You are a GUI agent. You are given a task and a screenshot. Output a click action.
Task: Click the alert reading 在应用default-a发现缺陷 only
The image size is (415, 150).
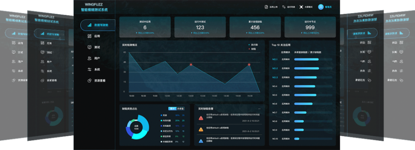[x=218, y=128]
